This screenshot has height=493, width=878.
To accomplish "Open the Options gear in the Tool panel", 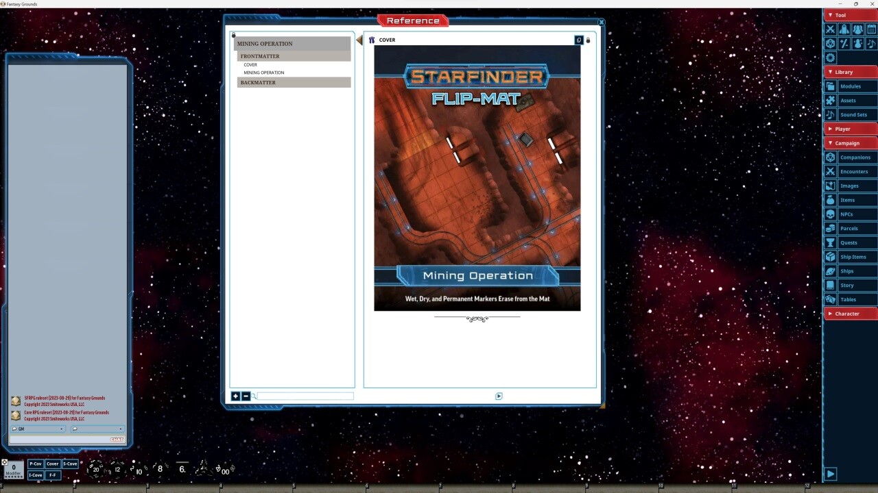I will pos(830,58).
